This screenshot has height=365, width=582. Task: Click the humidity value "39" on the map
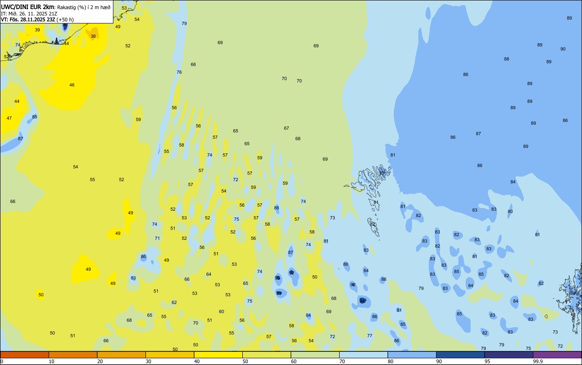pos(37,30)
